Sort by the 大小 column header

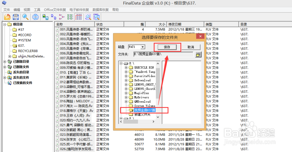point(156,24)
